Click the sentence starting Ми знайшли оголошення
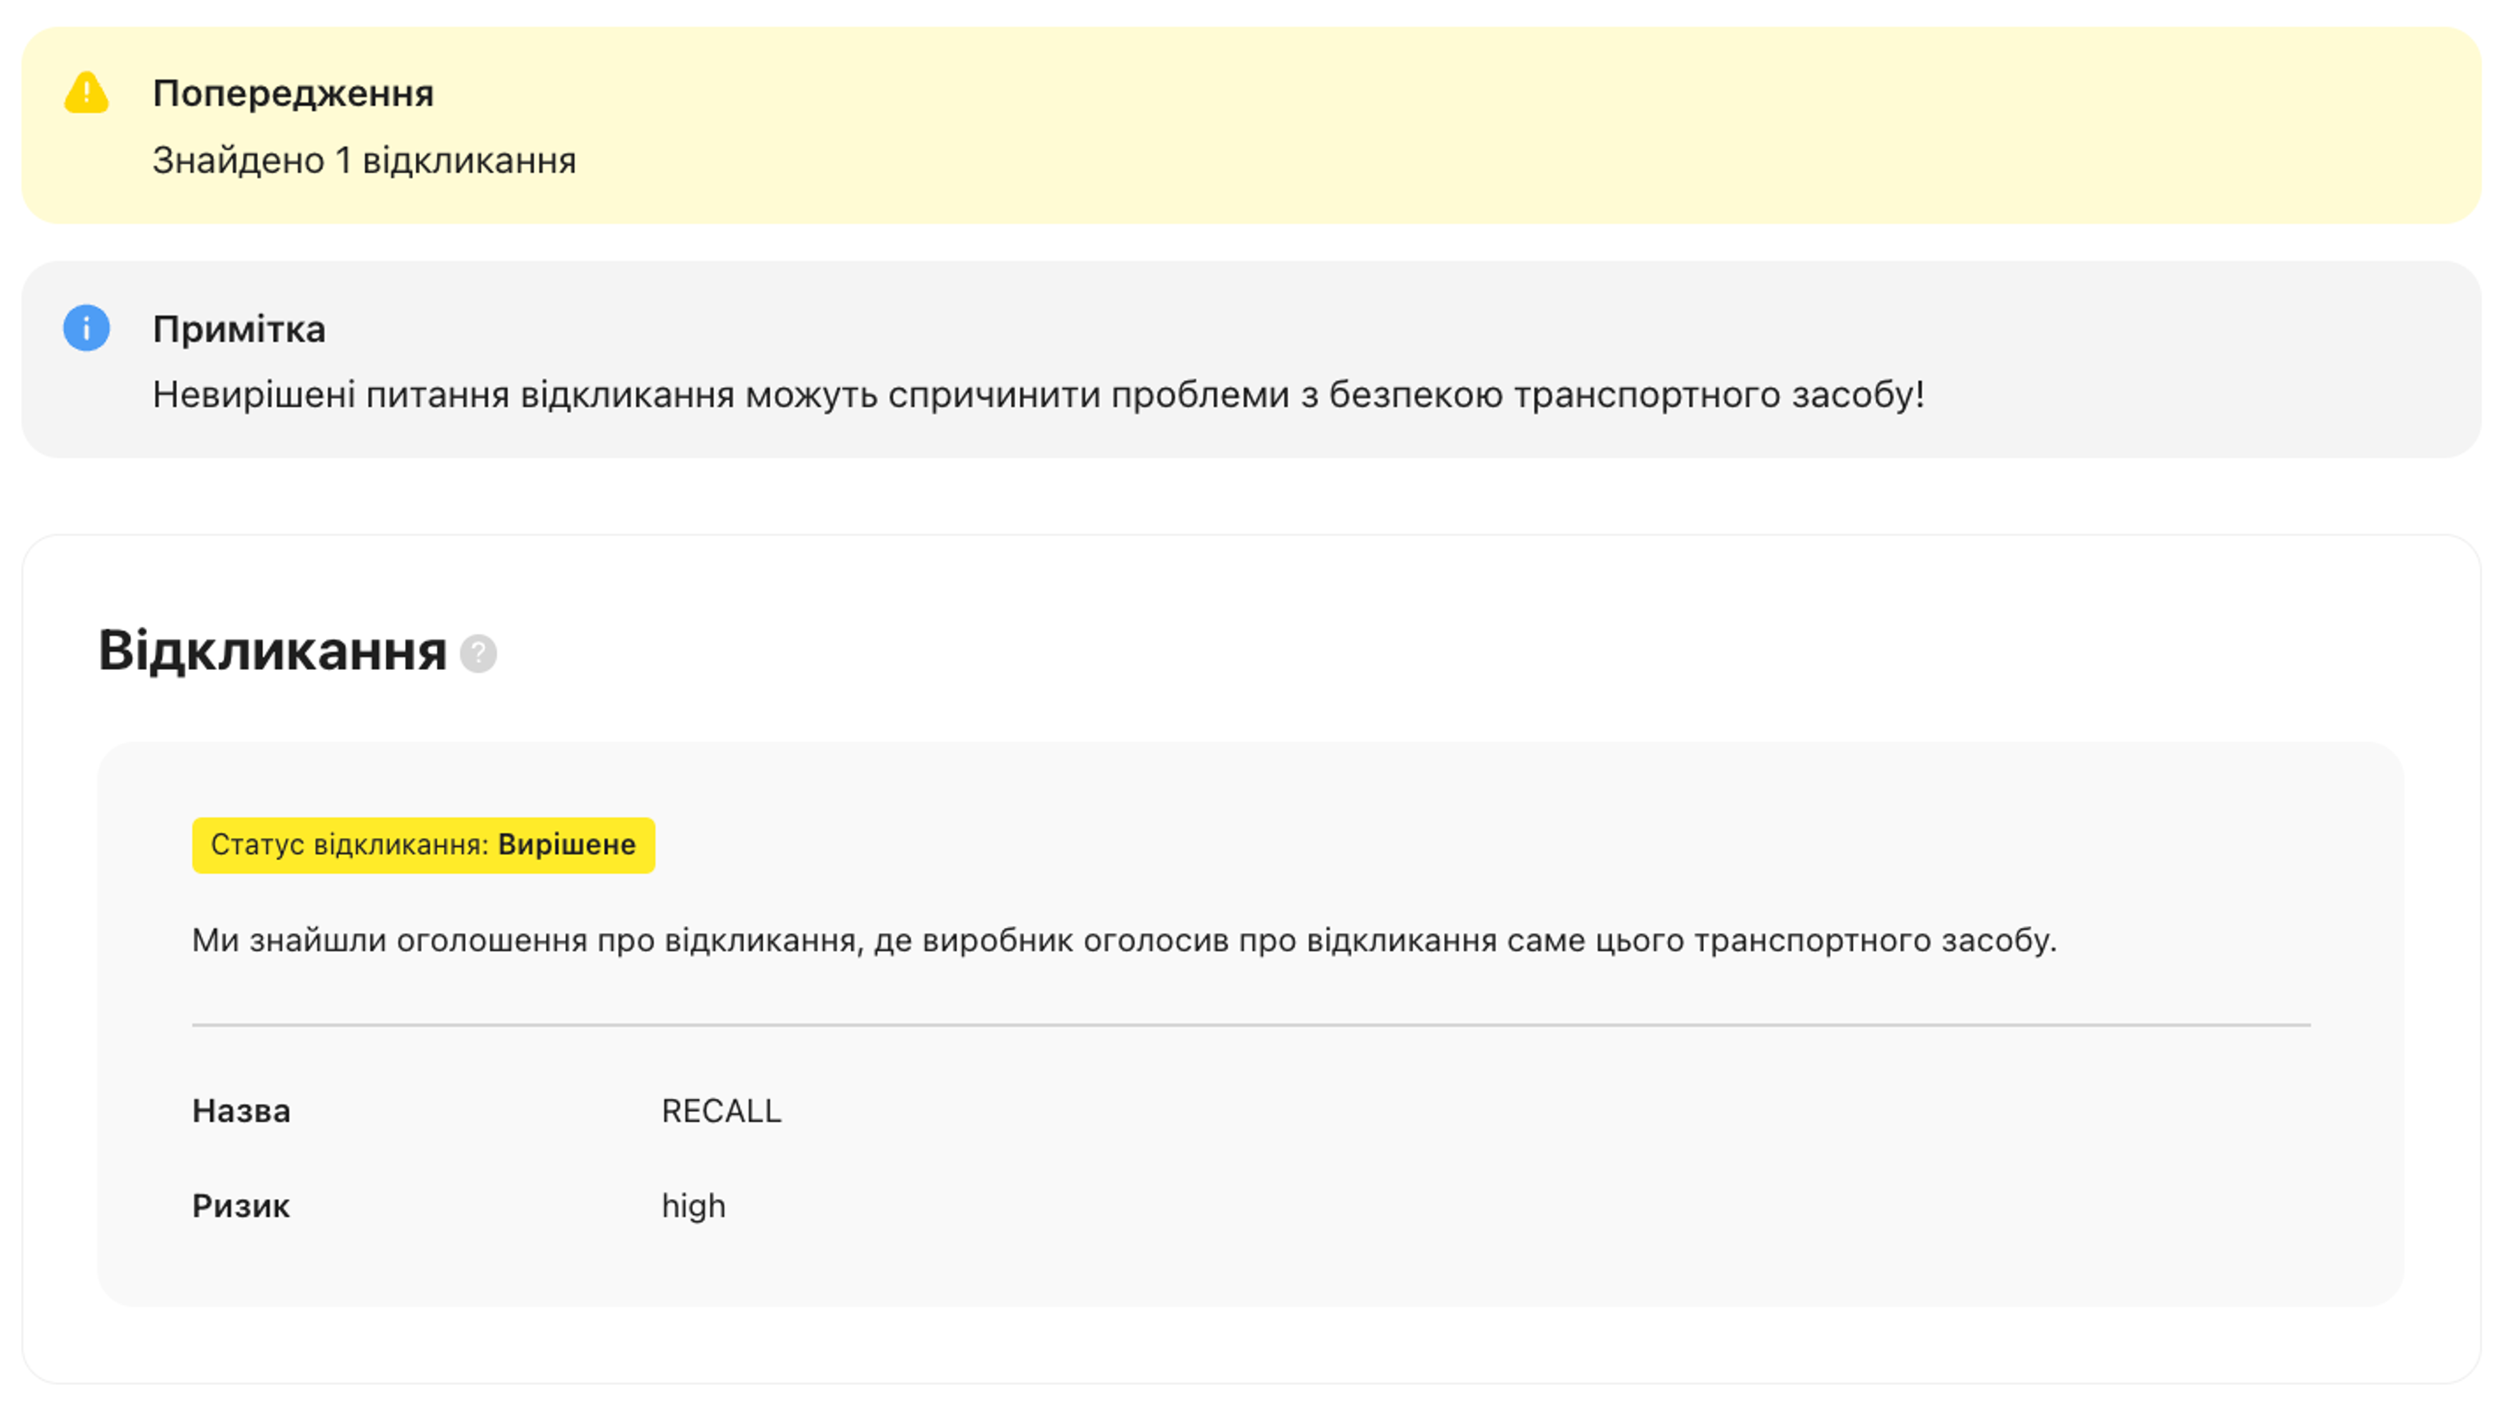Viewport: 2508px width, 1419px height. click(1124, 940)
